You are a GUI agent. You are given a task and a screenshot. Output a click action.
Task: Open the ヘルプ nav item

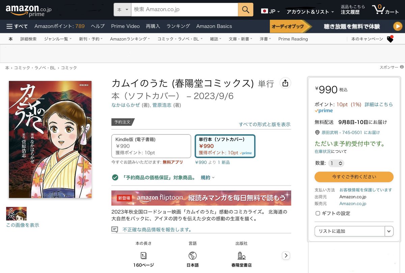98,26
